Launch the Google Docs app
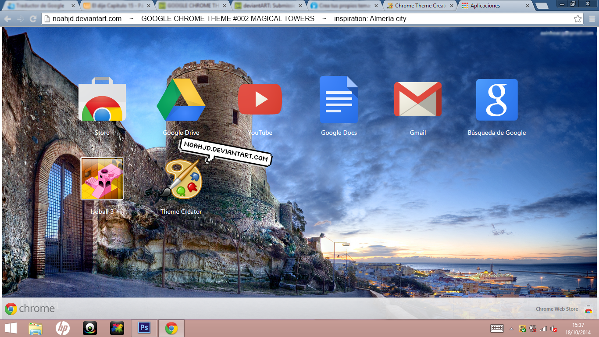 point(339,99)
